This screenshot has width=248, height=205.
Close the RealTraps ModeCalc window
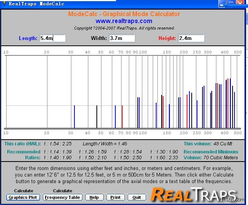coord(240,4)
